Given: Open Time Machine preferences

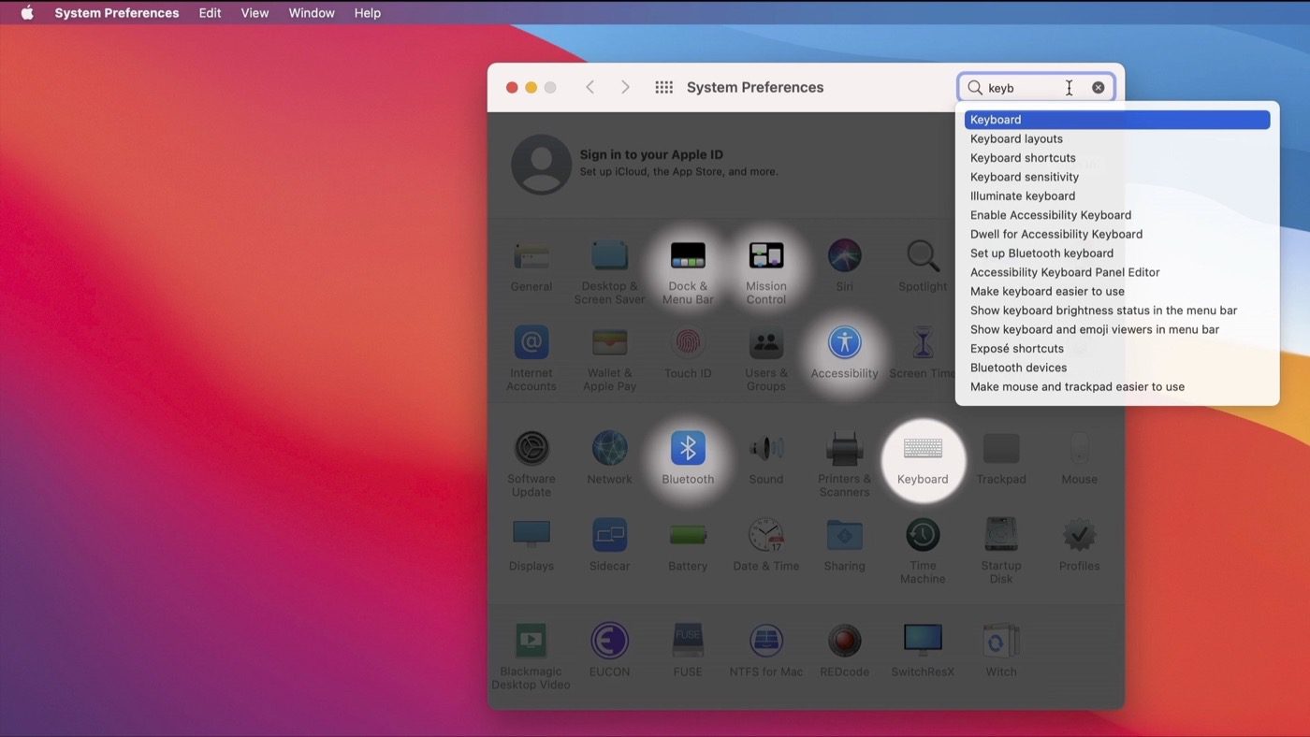Looking at the screenshot, I should [923, 535].
